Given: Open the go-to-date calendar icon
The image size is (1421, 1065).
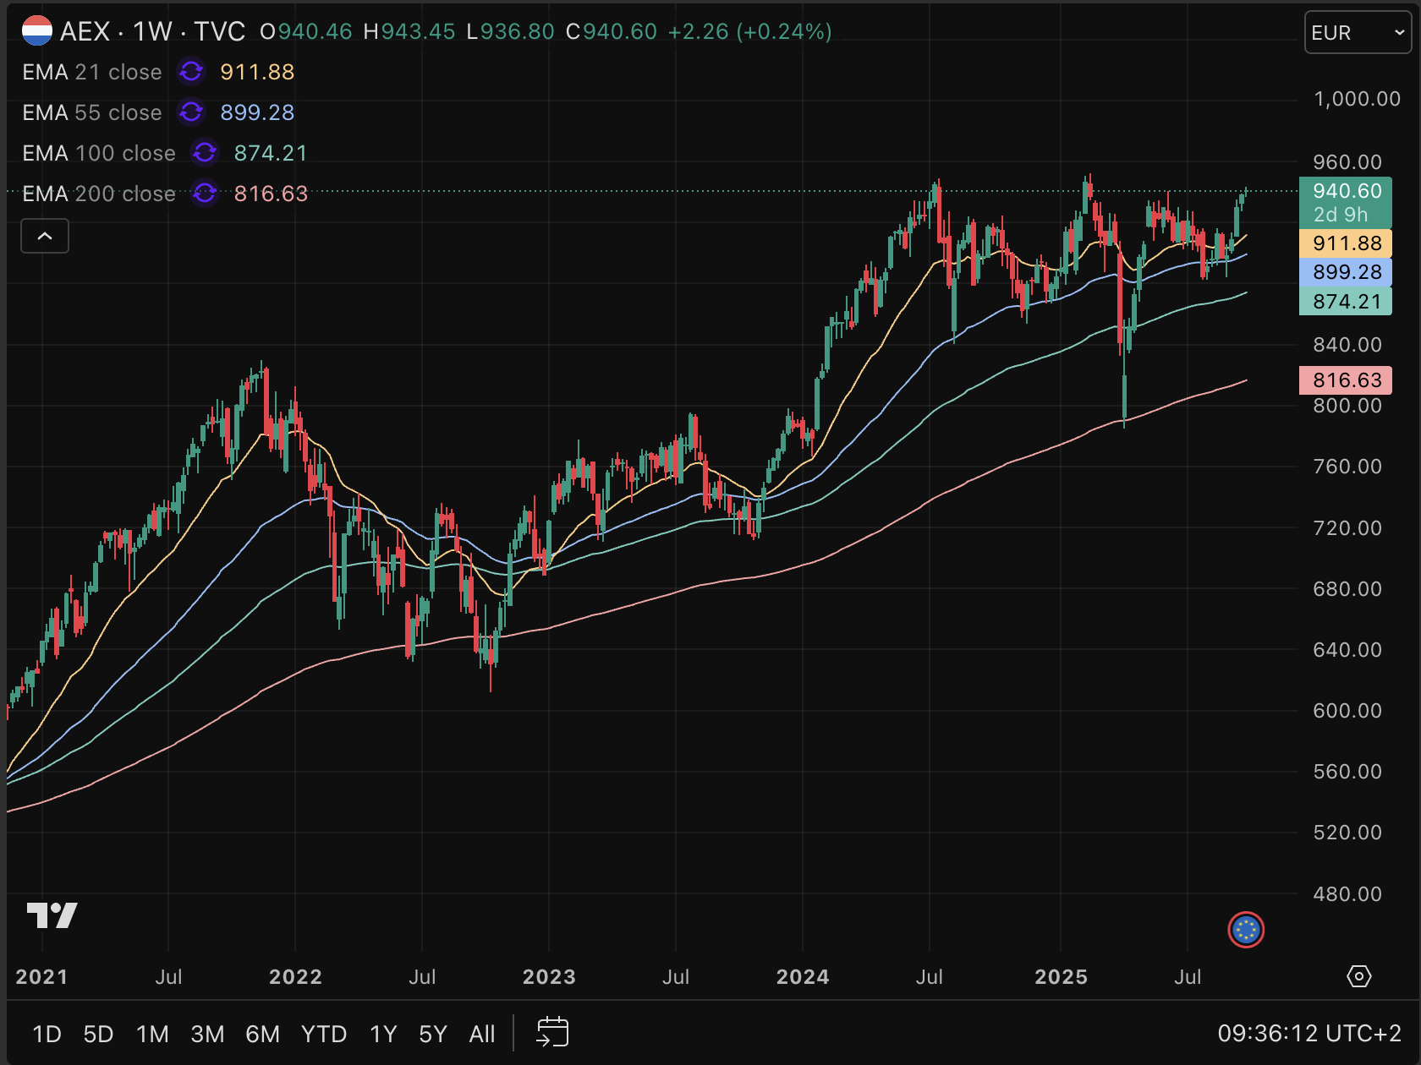Looking at the screenshot, I should click(x=552, y=1033).
